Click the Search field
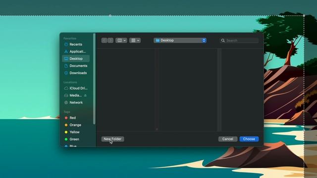 pos(239,41)
